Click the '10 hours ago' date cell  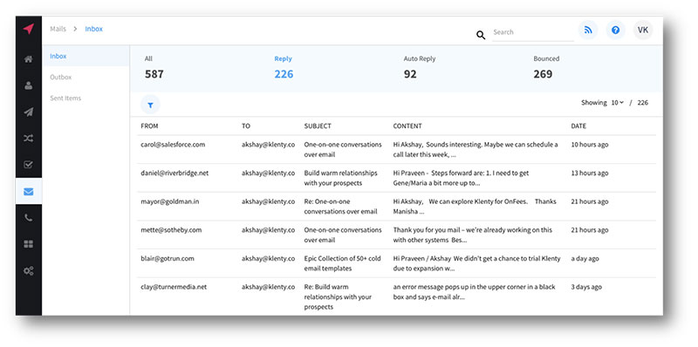(590, 145)
